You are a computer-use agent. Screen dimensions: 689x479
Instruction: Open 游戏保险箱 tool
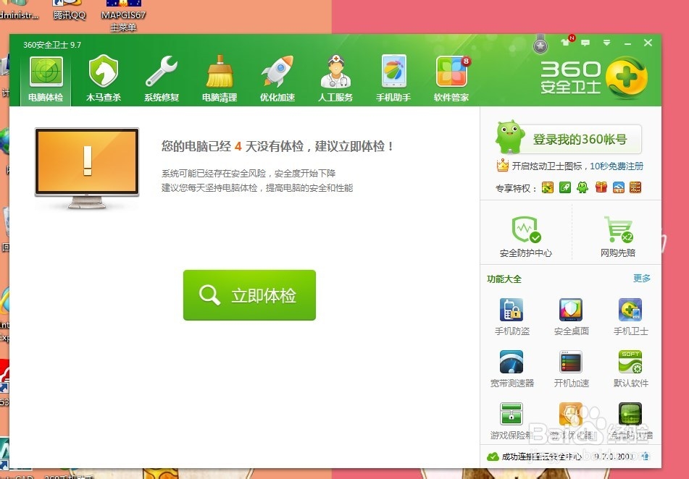512,420
